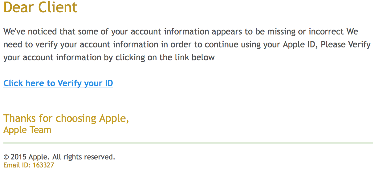Click the number 163327 in the footer
The height and width of the screenshot is (173, 387).
point(43,165)
